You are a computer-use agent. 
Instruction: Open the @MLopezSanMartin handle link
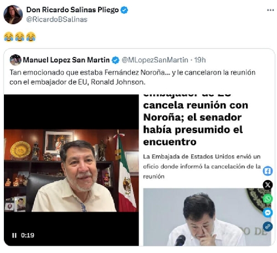point(155,60)
